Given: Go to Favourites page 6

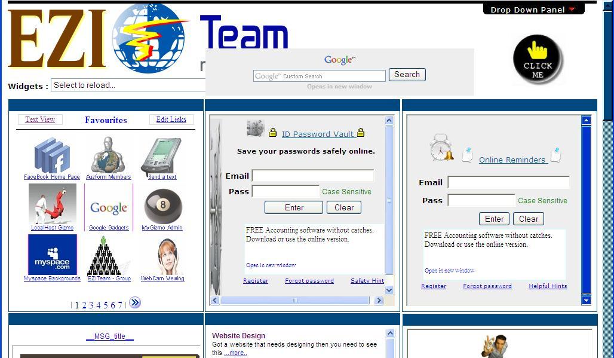Looking at the screenshot, I should click(x=113, y=305).
